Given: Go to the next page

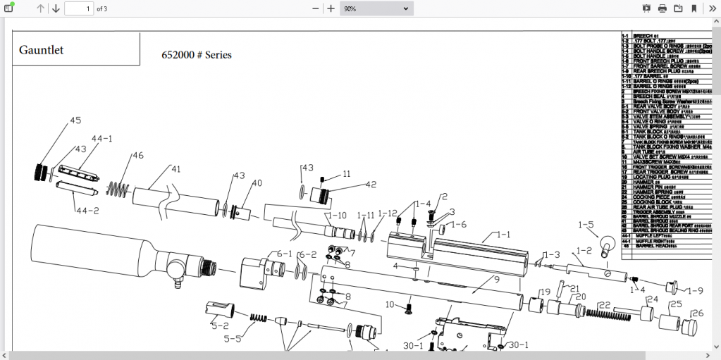Looking at the screenshot, I should (56, 8).
